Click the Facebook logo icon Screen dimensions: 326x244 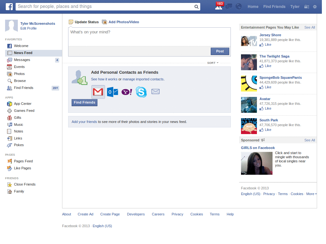[9, 7]
